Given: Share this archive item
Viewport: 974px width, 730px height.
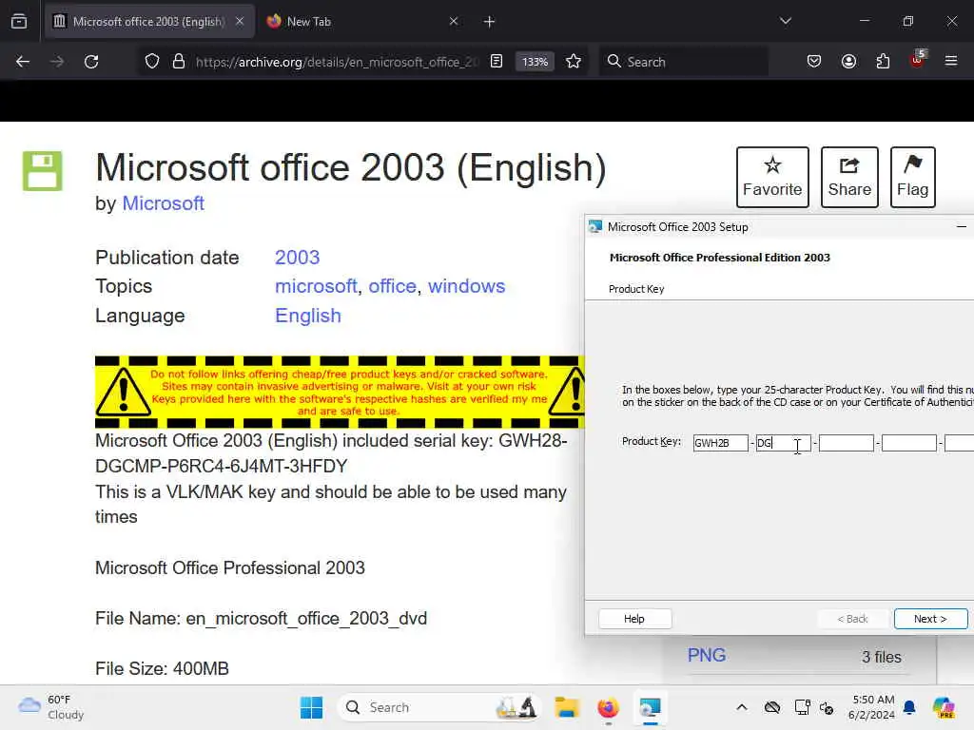Looking at the screenshot, I should (x=849, y=177).
